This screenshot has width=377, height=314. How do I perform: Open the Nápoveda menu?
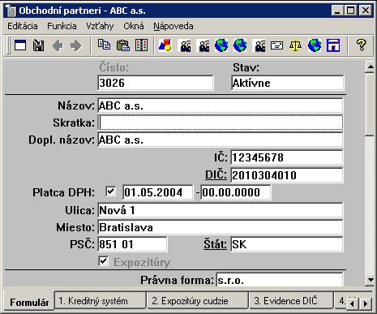click(x=174, y=26)
